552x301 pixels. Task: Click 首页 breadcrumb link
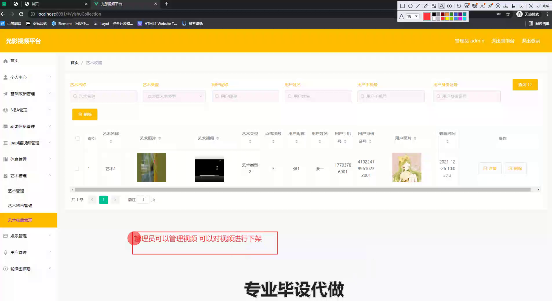[75, 63]
